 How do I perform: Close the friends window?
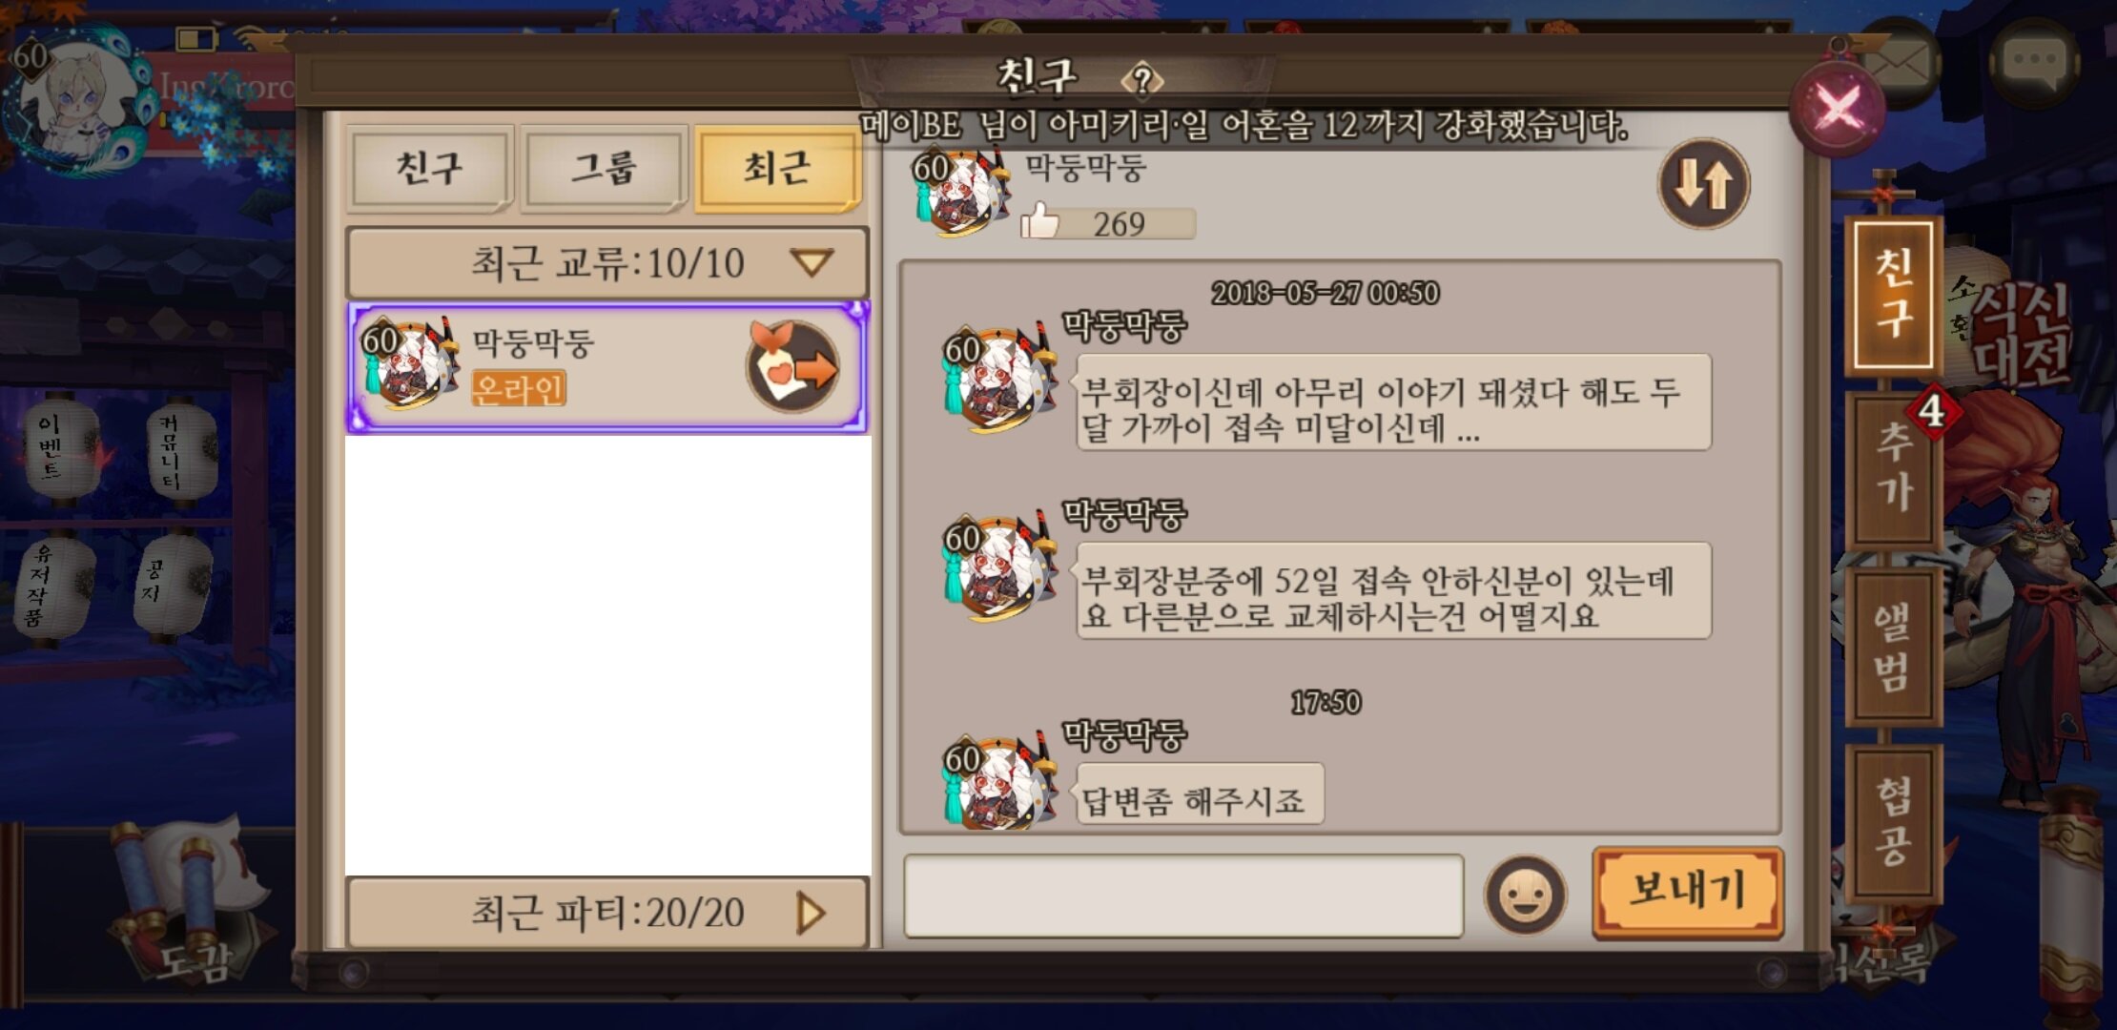1838,107
